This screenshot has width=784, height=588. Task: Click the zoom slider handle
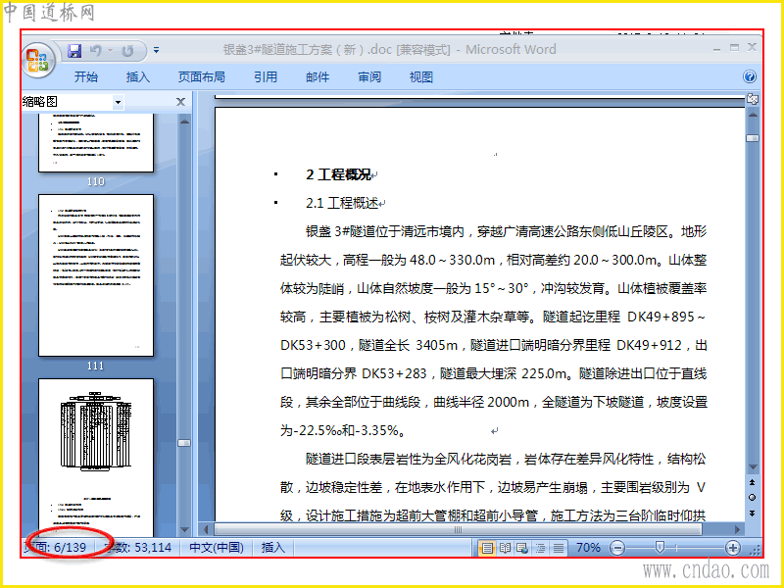[x=660, y=548]
